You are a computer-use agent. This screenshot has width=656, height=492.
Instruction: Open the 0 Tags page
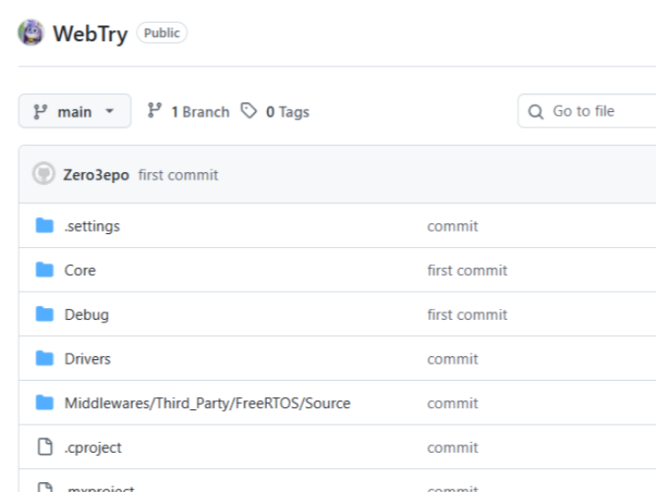(275, 111)
